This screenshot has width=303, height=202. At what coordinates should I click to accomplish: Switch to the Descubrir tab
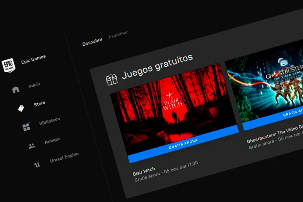click(92, 42)
